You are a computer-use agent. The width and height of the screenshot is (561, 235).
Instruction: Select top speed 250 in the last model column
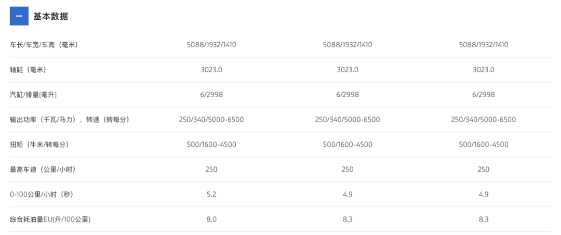(484, 169)
